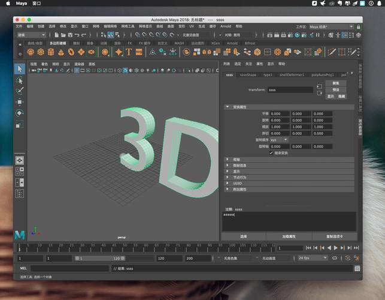Open the 旋转顺序 xyz dropdown
The width and height of the screenshot is (385, 300).
[x=279, y=140]
